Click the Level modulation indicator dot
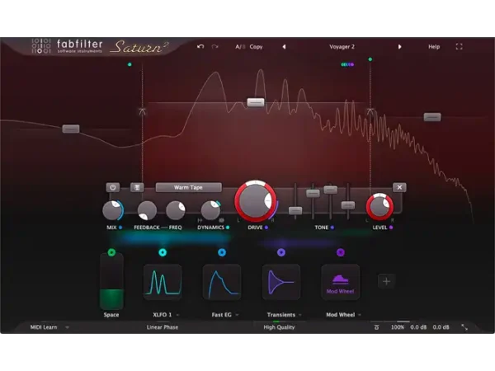The width and height of the screenshot is (495, 371). point(391,228)
